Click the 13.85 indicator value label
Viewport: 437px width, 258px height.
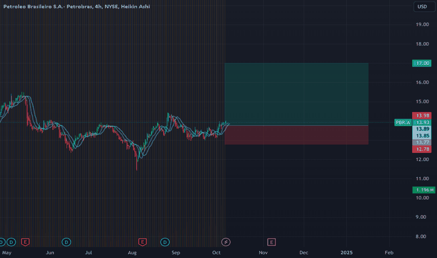pyautogui.click(x=422, y=136)
